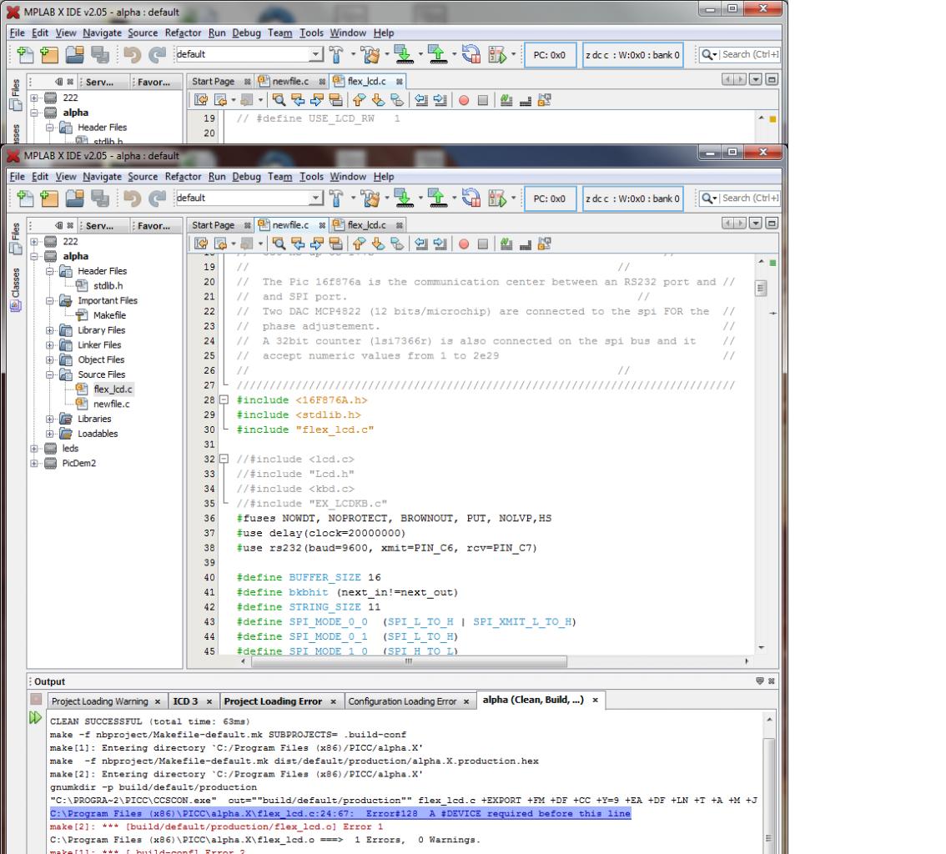
Task: Start macro recording with red circle, front editor
Action: click(x=464, y=244)
